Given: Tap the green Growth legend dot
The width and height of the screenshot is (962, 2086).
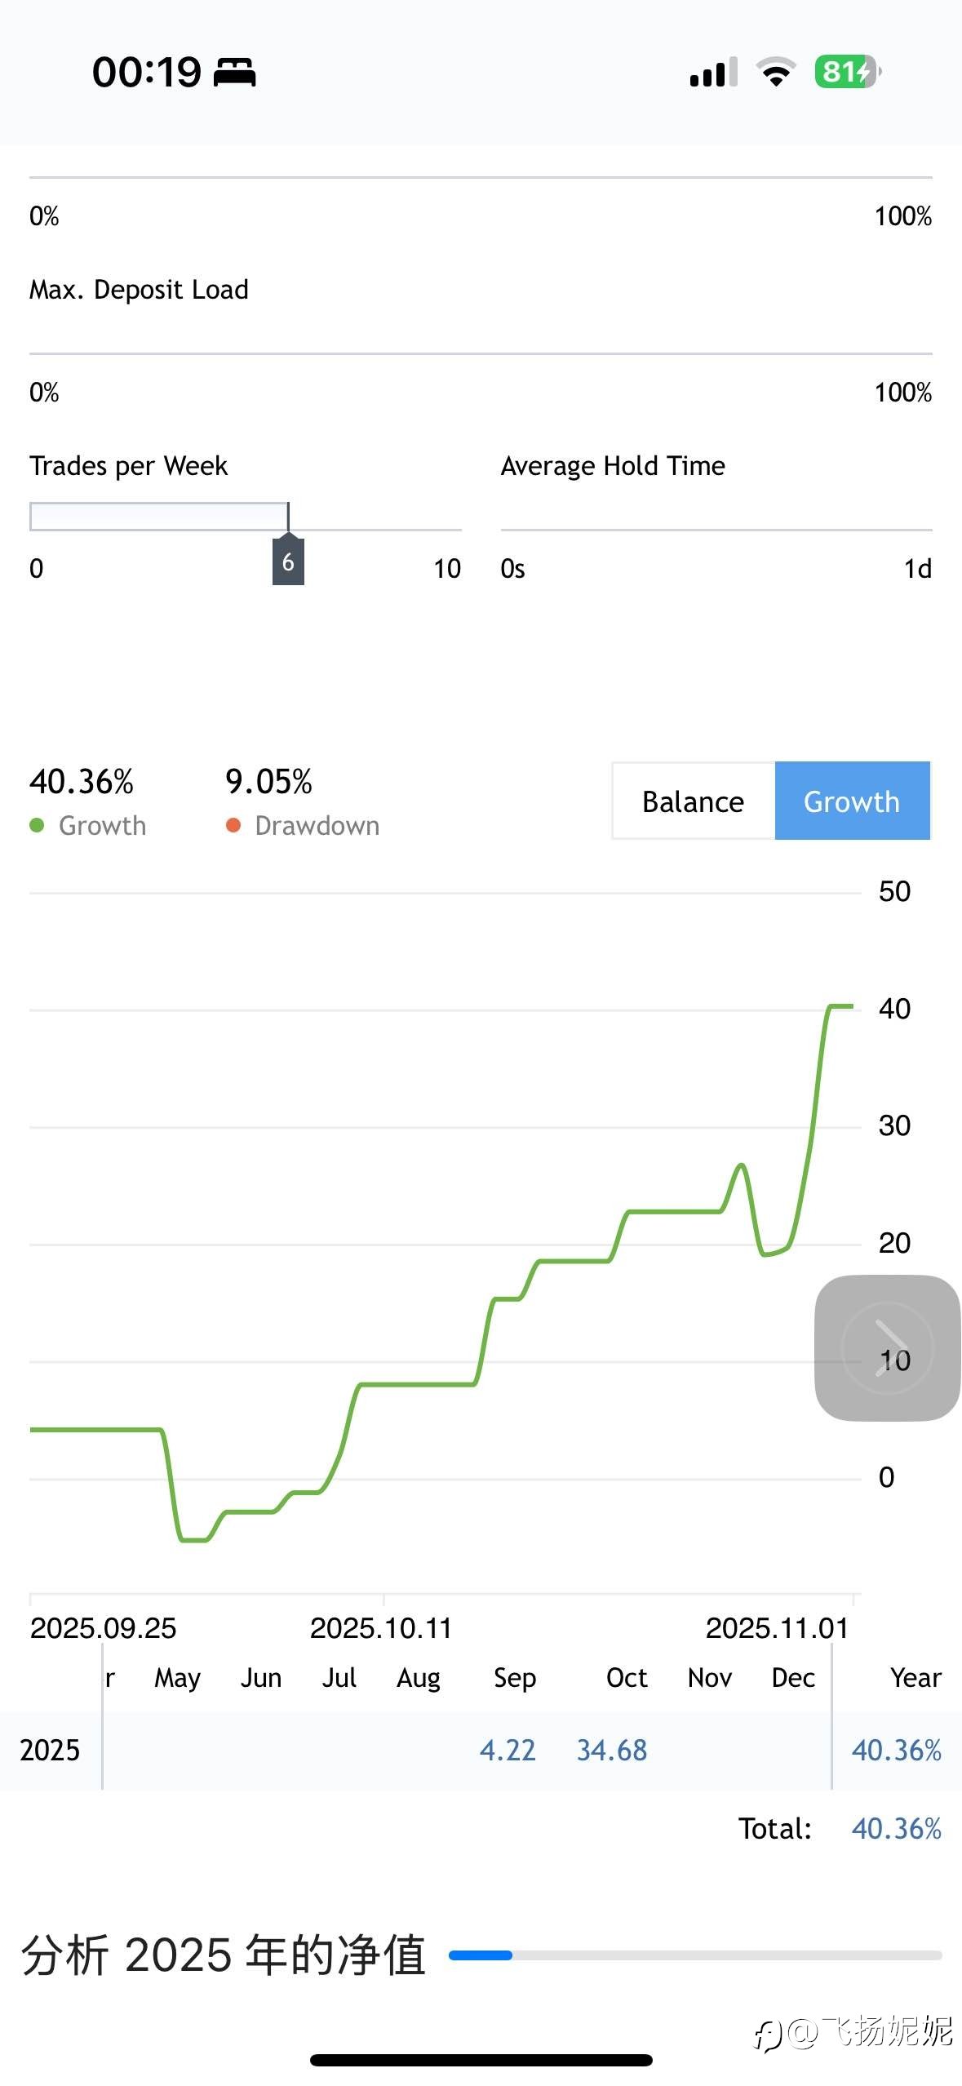Looking at the screenshot, I should point(37,825).
